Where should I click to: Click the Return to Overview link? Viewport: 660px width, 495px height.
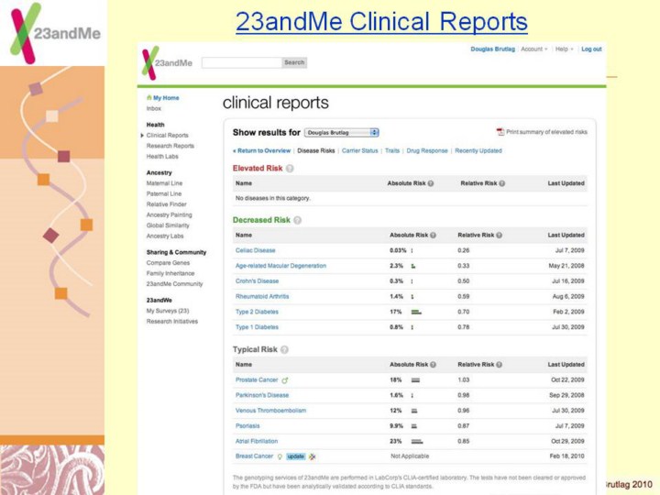tap(261, 150)
